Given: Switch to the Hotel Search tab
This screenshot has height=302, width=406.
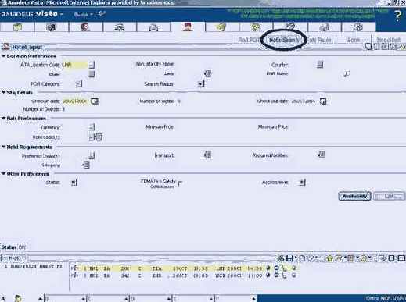Looking at the screenshot, I should (x=283, y=40).
